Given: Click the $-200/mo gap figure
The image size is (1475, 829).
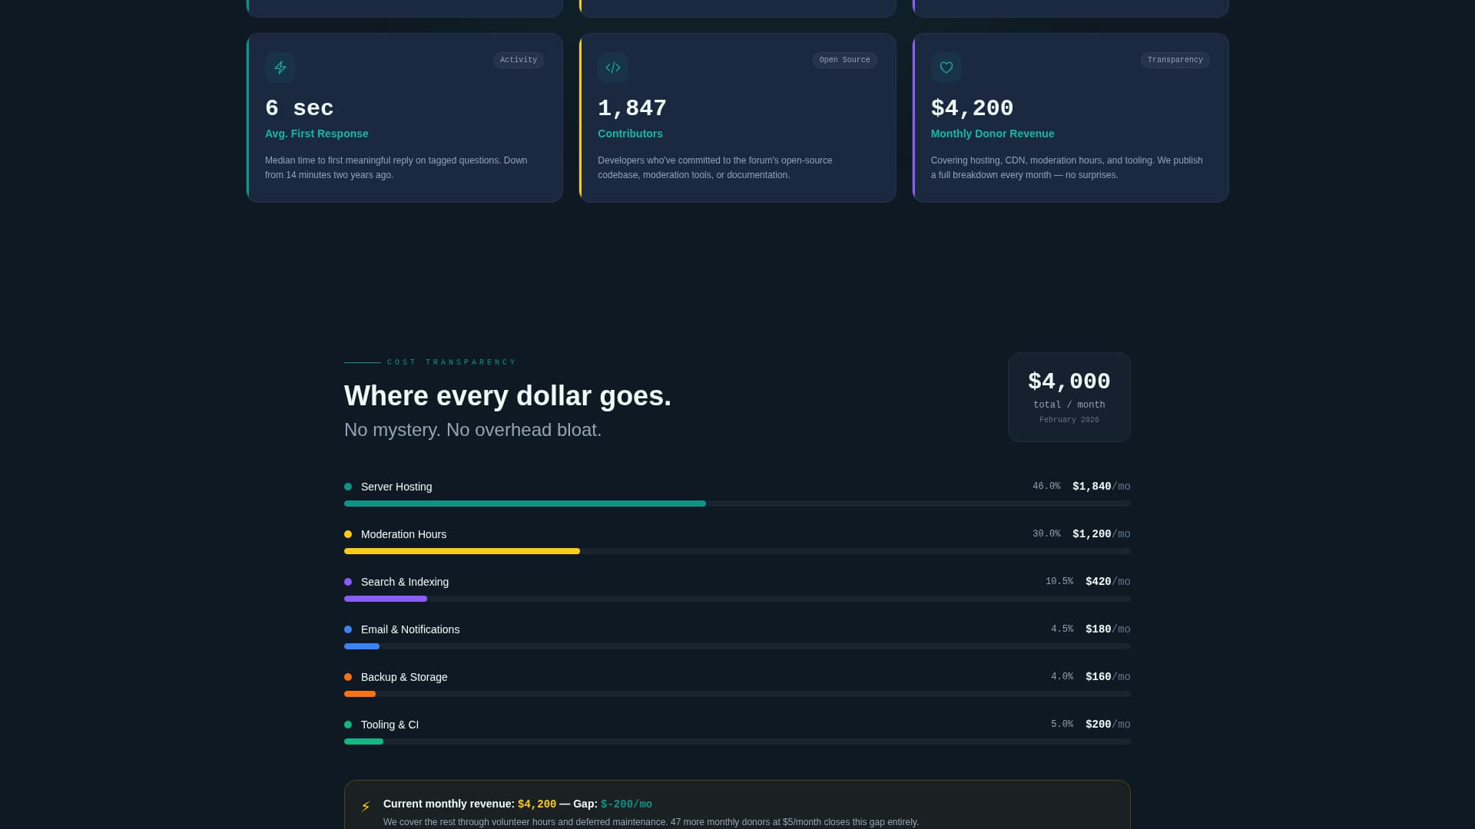Looking at the screenshot, I should click(x=625, y=804).
